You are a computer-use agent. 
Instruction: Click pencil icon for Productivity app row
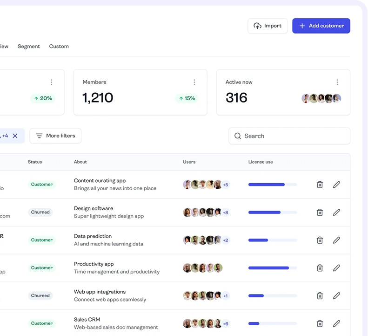(336, 268)
